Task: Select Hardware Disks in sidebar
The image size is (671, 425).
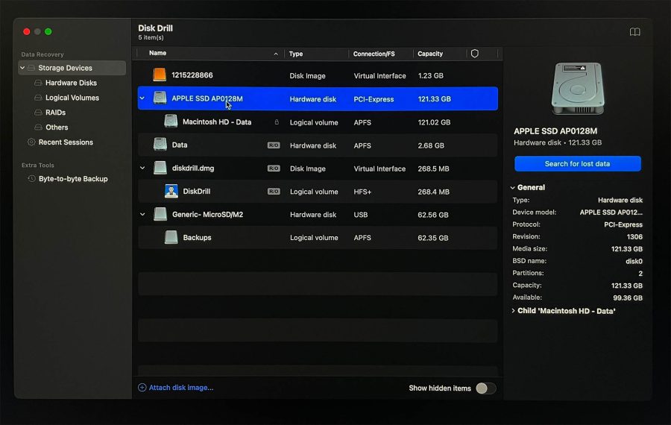Action: point(71,83)
